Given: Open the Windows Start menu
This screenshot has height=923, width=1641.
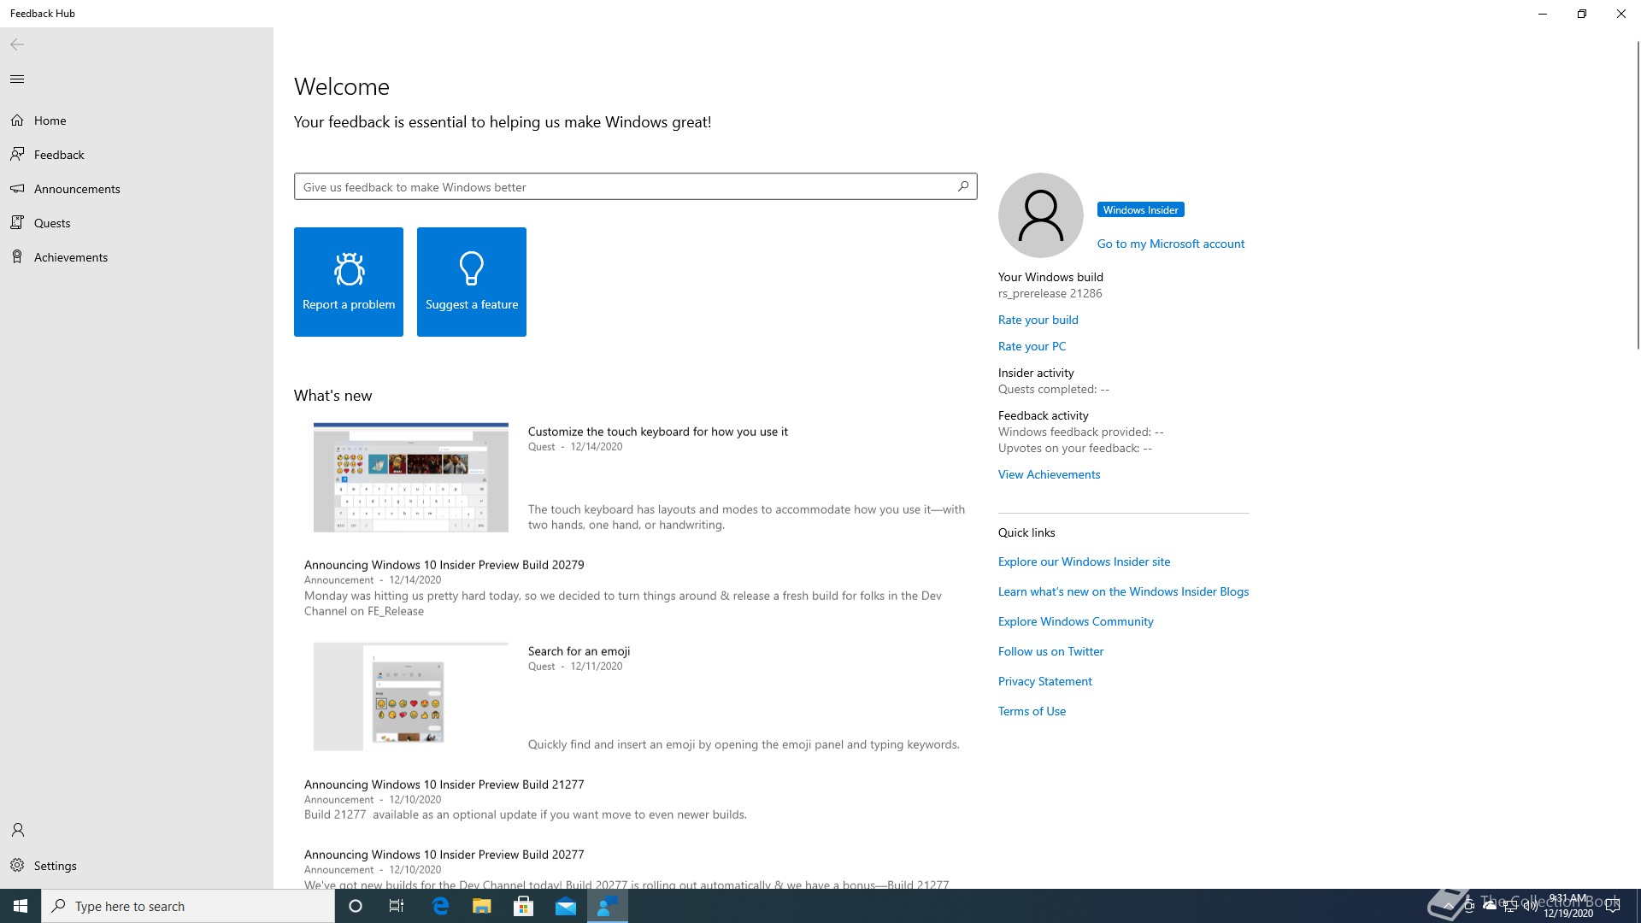Looking at the screenshot, I should pyautogui.click(x=21, y=906).
